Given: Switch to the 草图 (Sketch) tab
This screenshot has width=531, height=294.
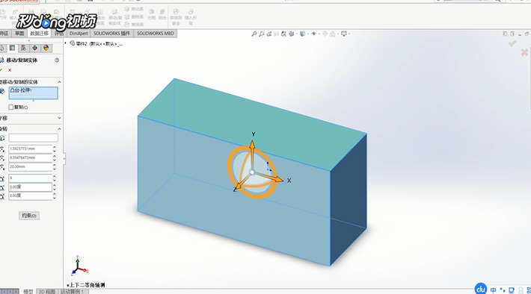Looking at the screenshot, I should point(19,34).
